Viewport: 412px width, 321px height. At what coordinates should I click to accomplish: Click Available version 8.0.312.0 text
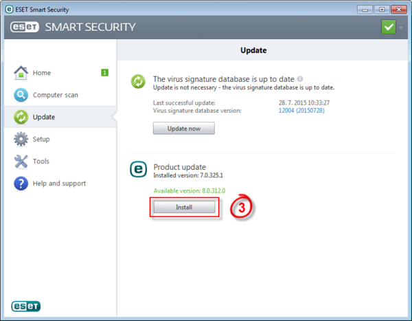click(x=190, y=191)
